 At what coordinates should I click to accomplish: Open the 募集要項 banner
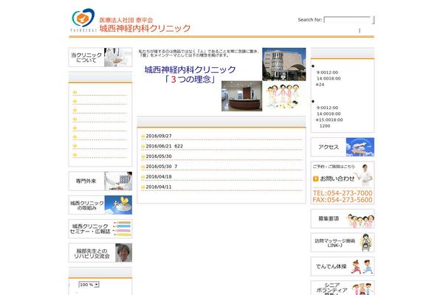[343, 219]
